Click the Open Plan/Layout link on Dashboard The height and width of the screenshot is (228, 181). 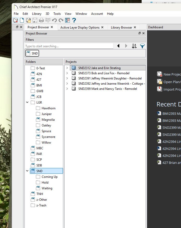[x=171, y=82]
